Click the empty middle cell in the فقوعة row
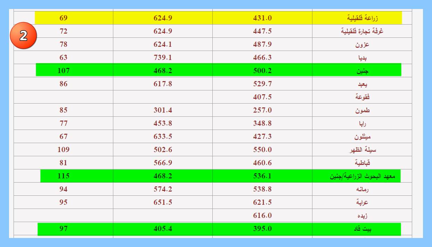The width and height of the screenshot is (432, 247). (163, 97)
